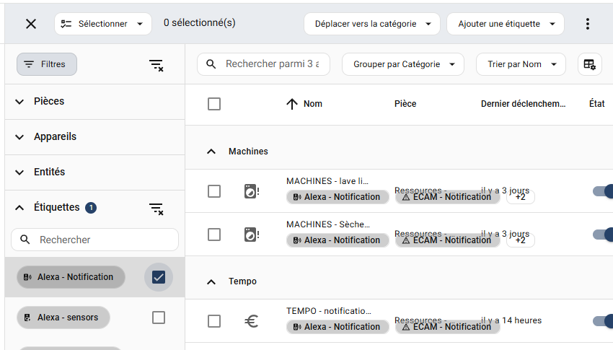The width and height of the screenshot is (613, 350).
Task: Uncheck the Alexa - Notification label filter
Action: [x=159, y=277]
